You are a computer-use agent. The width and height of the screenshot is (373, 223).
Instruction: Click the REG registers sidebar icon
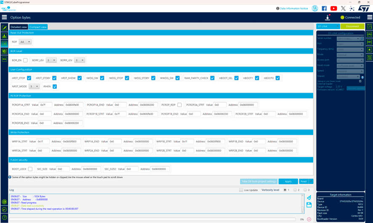tap(4, 59)
